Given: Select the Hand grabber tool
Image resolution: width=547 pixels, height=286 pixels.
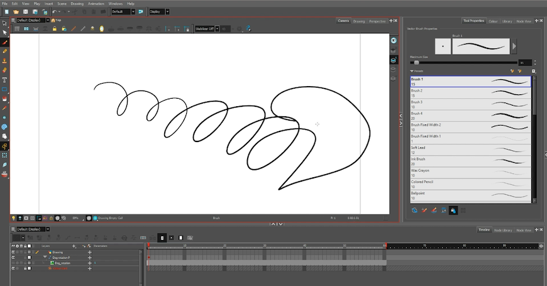Looking at the screenshot, I should [x=4, y=136].
